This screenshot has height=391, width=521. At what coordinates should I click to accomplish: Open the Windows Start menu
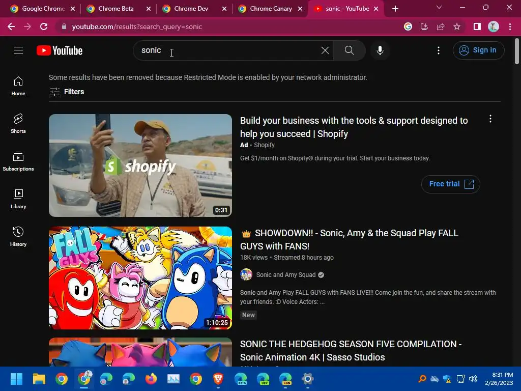16,379
